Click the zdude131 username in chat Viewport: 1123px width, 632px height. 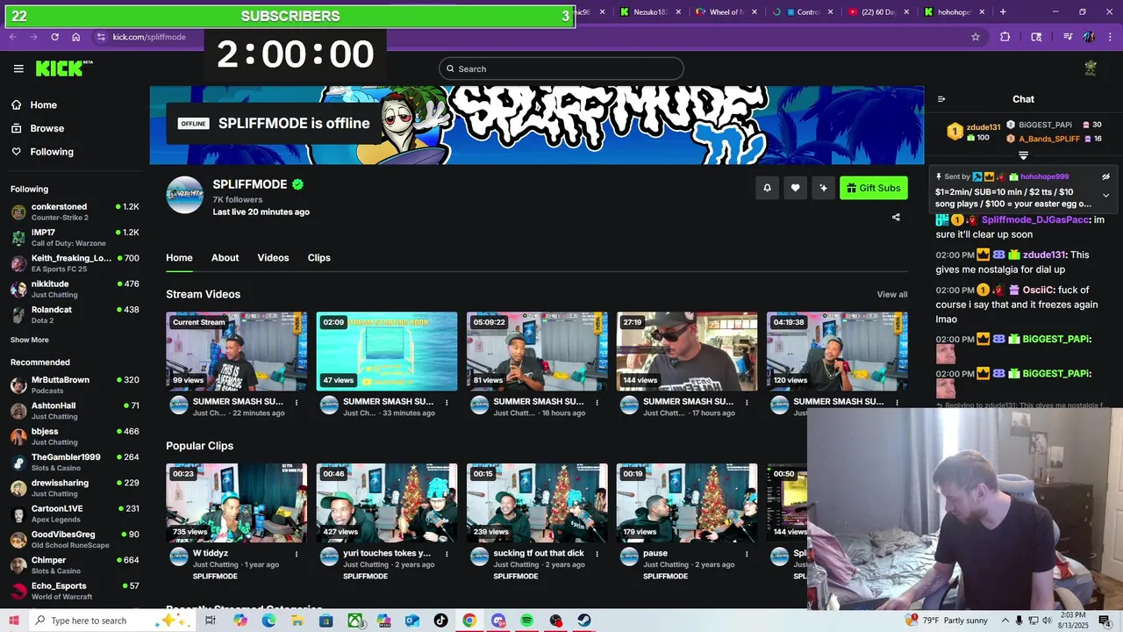[x=1043, y=255]
